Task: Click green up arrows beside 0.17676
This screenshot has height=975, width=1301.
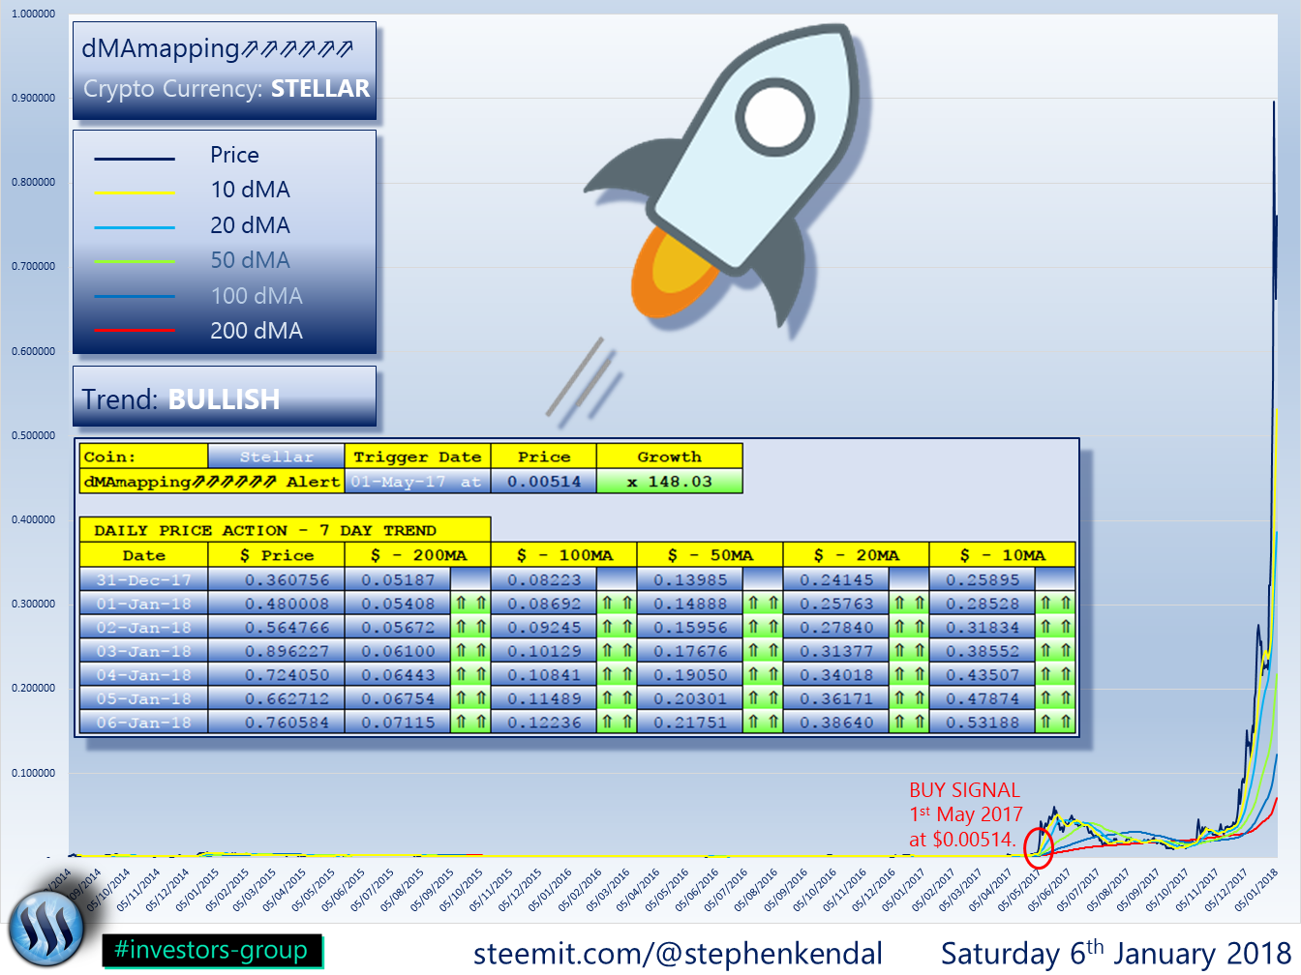Action: [763, 651]
